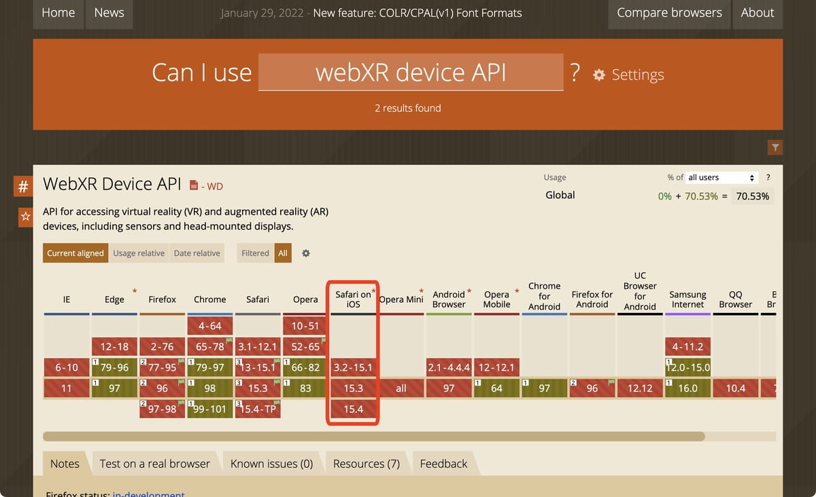This screenshot has width=816, height=497.
Task: Star the WebXR Device API feature
Action: (x=25, y=217)
